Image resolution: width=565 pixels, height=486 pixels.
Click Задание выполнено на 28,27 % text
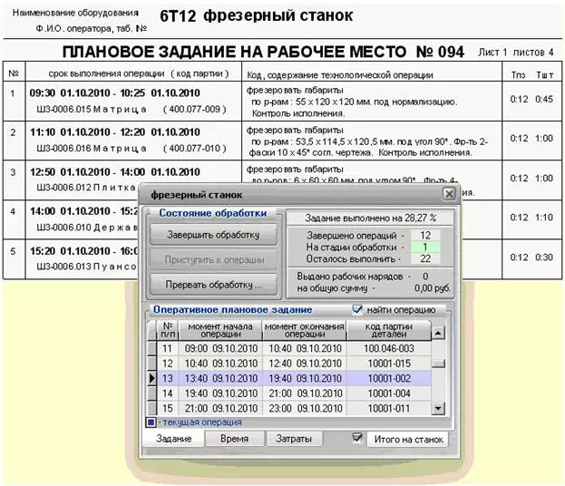(370, 218)
